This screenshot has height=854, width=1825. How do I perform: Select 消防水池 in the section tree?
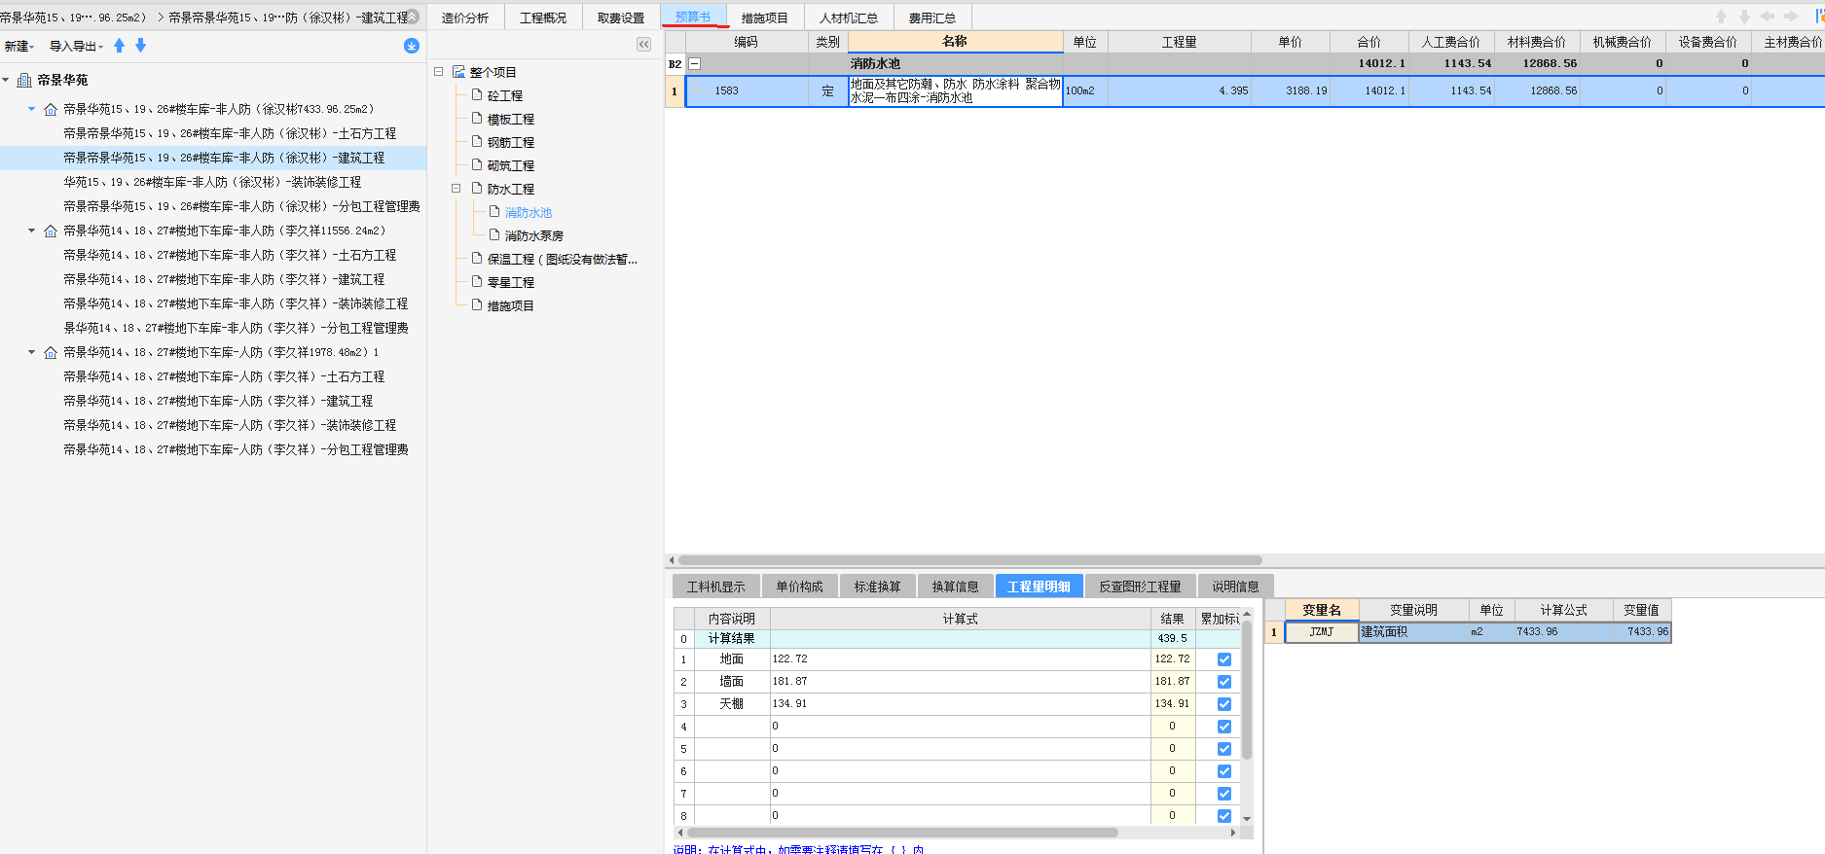tap(529, 212)
